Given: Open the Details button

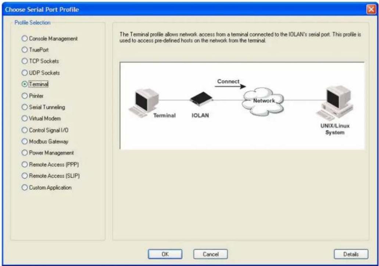Looking at the screenshot, I should click(x=351, y=254).
